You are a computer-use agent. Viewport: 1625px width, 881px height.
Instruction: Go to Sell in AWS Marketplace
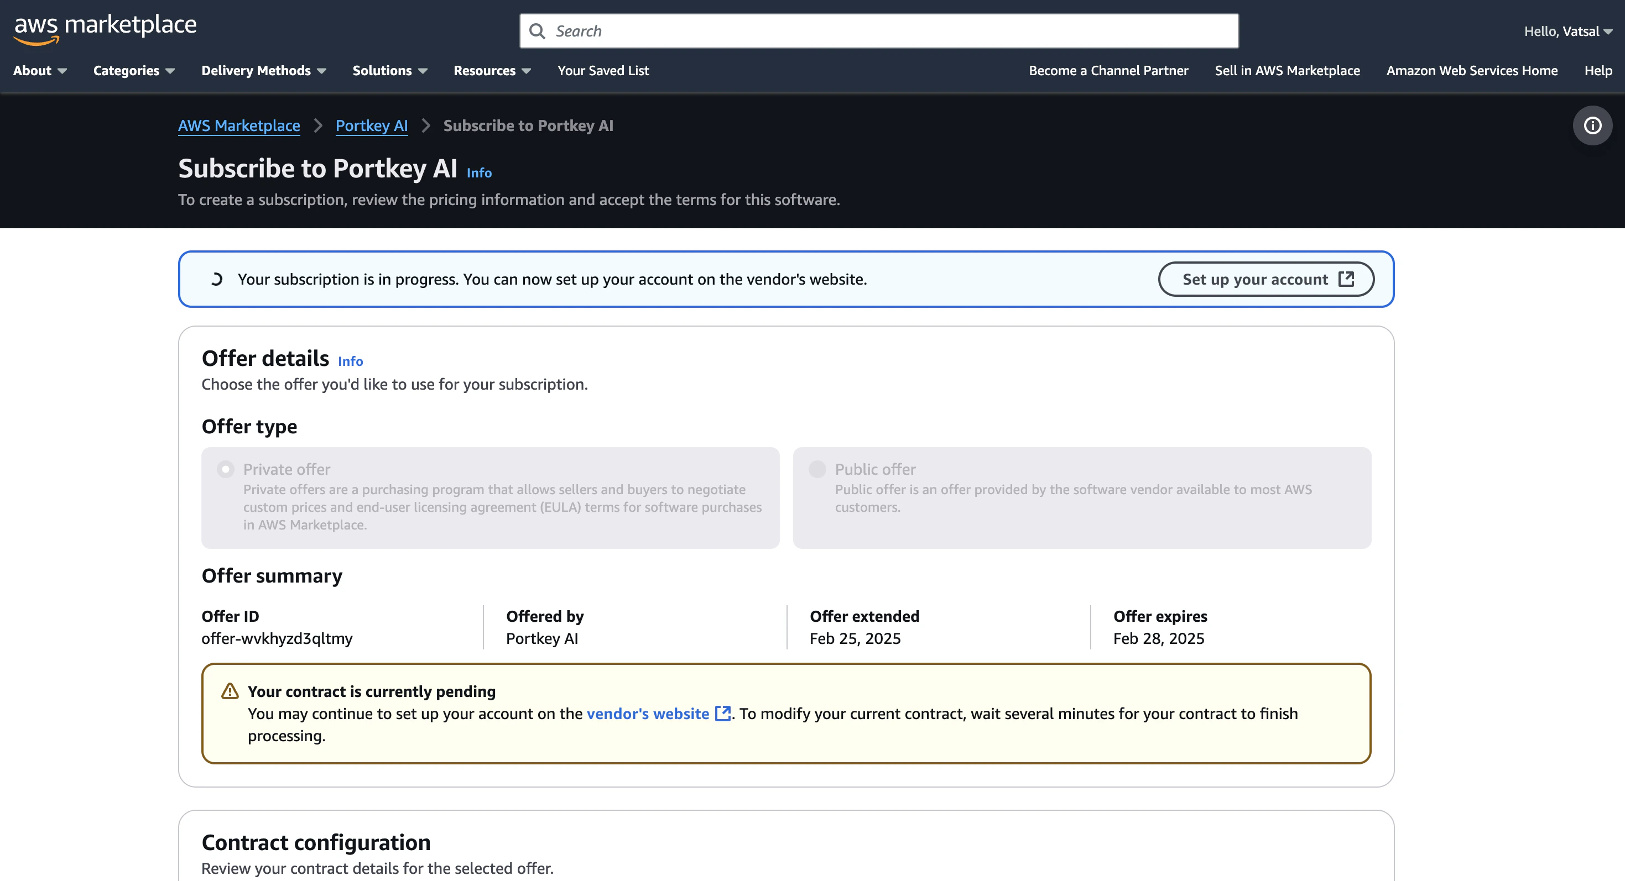pyautogui.click(x=1287, y=71)
